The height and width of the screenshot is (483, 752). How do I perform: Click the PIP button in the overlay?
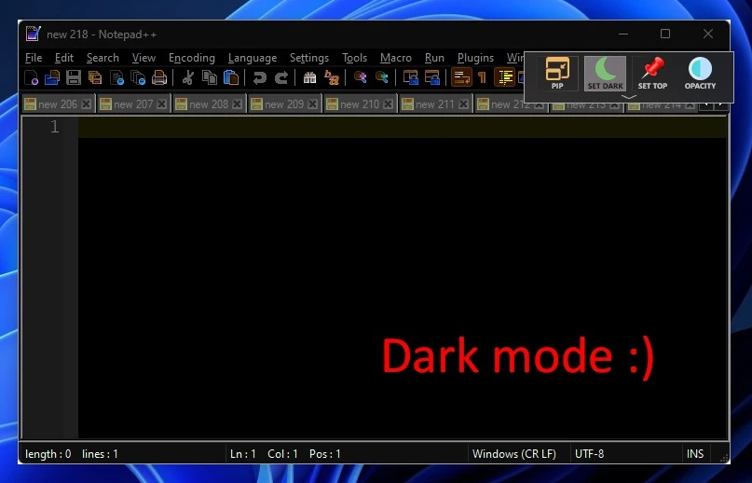[x=557, y=74]
